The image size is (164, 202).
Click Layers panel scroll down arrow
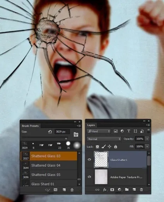149,185
